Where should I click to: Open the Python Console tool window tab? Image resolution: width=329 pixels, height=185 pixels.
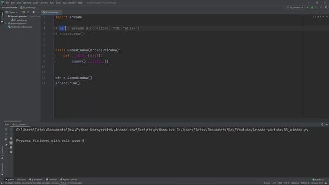pyautogui.click(x=68, y=180)
